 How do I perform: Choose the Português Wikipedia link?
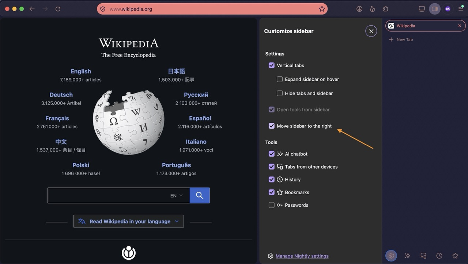[177, 165]
